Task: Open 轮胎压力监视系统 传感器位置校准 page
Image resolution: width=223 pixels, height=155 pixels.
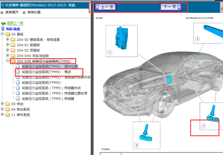Action: point(55,93)
